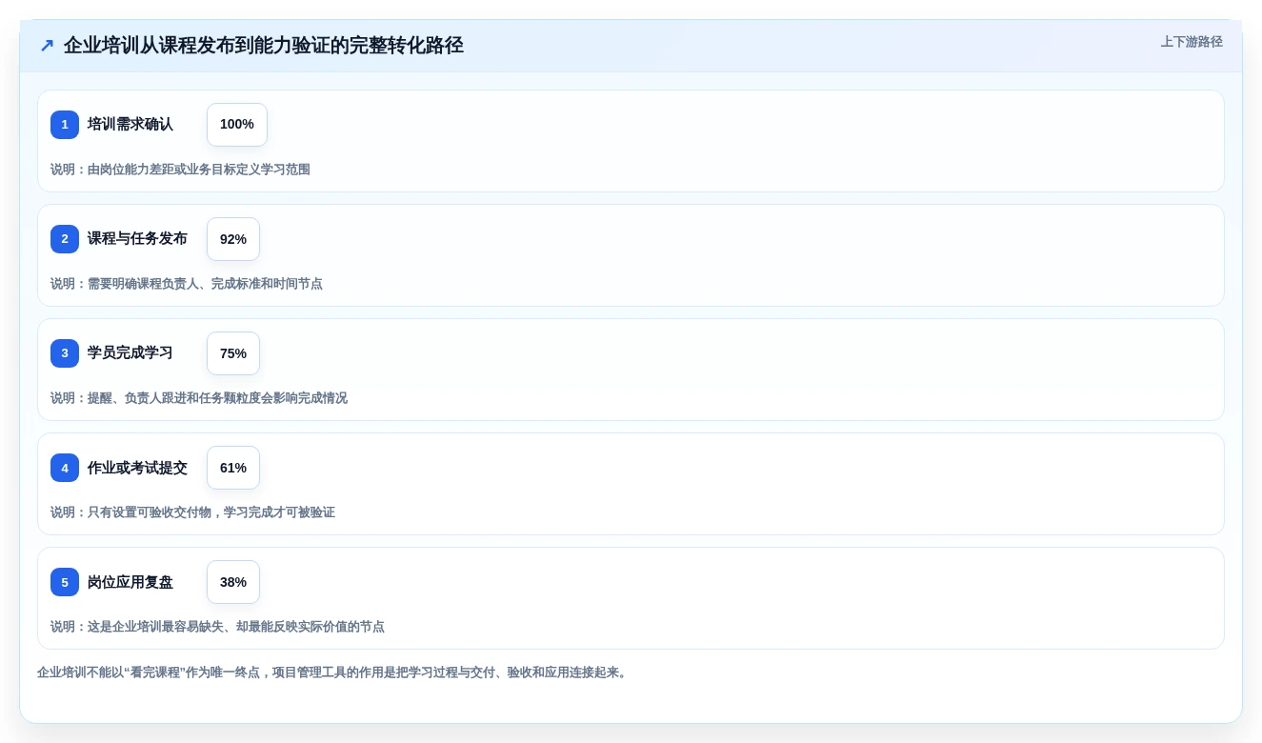The width and height of the screenshot is (1262, 743).
Task: Click the 培训需求确认 step title
Action: tap(130, 125)
